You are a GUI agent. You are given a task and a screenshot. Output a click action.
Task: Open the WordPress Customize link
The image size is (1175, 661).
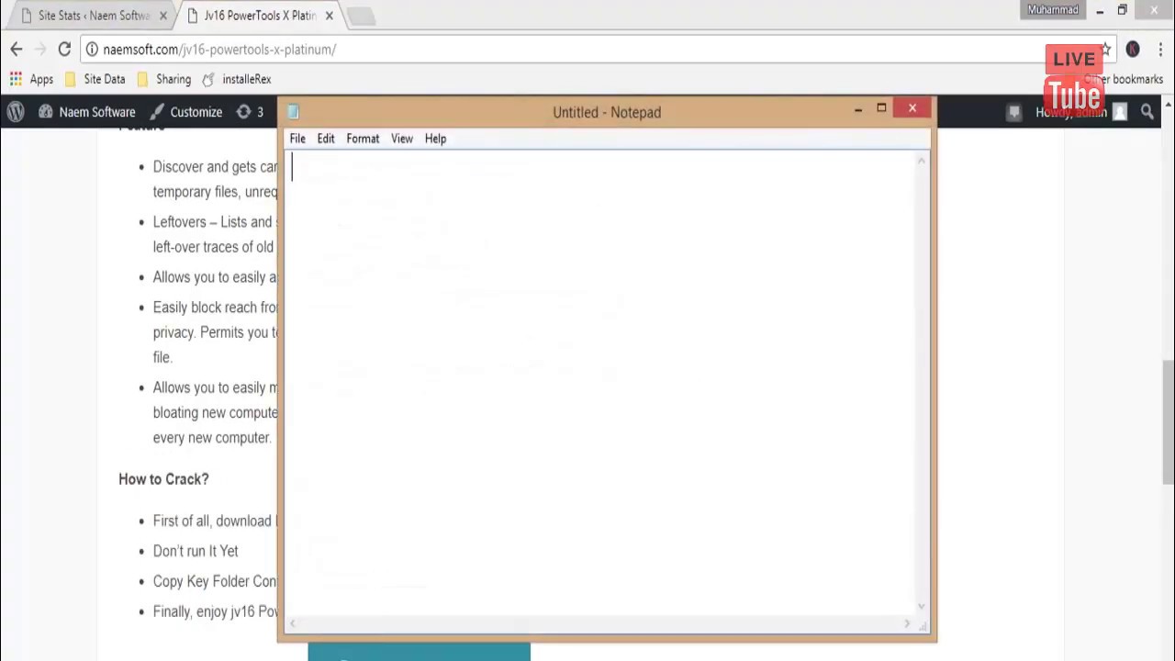tap(186, 112)
